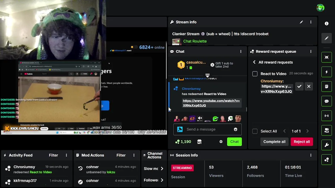Select the pencil edit layout sidebar icon
335x188 pixels.
(327, 38)
